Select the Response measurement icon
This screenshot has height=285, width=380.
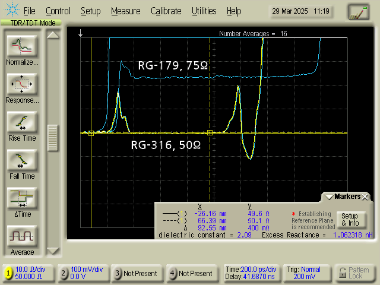click(x=22, y=84)
